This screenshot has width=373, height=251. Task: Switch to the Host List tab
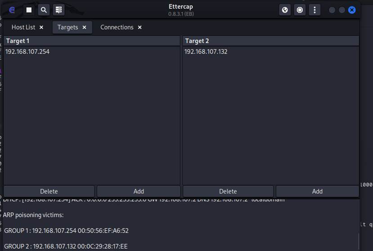coord(23,27)
